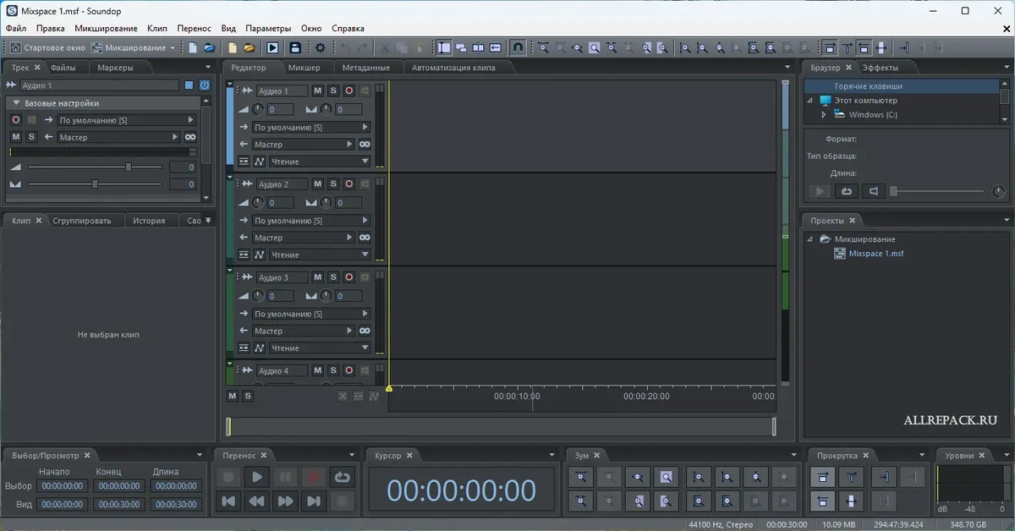The height and width of the screenshot is (531, 1015).
Task: Open settings via the toolbar gear icon
Action: pos(320,48)
